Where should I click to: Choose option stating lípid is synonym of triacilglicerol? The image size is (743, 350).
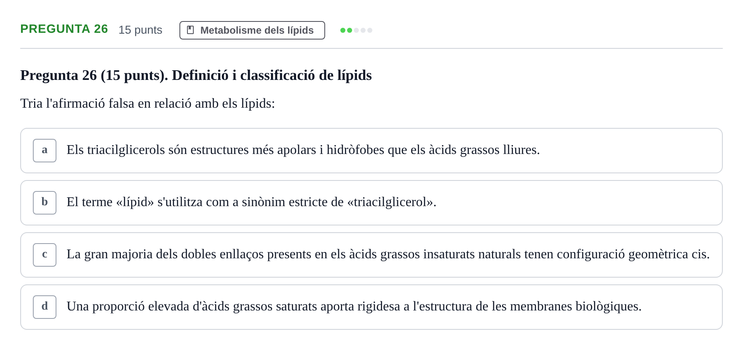pyautogui.click(x=371, y=203)
